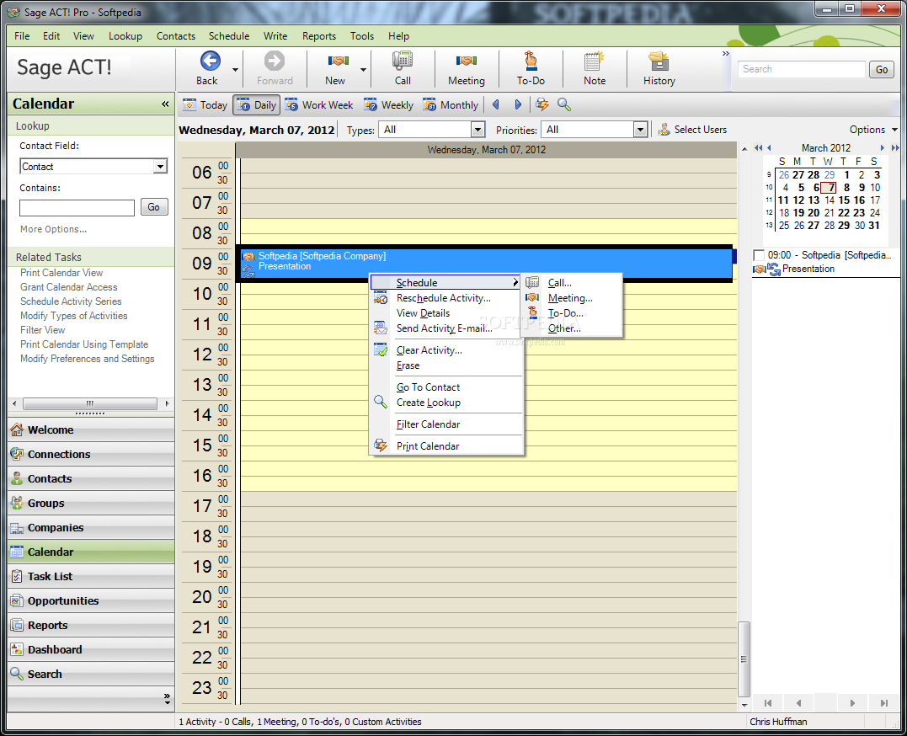The image size is (907, 736).
Task: Go to previous month in mini calendar
Action: pos(769,148)
